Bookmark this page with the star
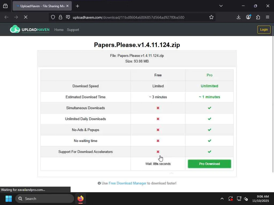 point(211,17)
